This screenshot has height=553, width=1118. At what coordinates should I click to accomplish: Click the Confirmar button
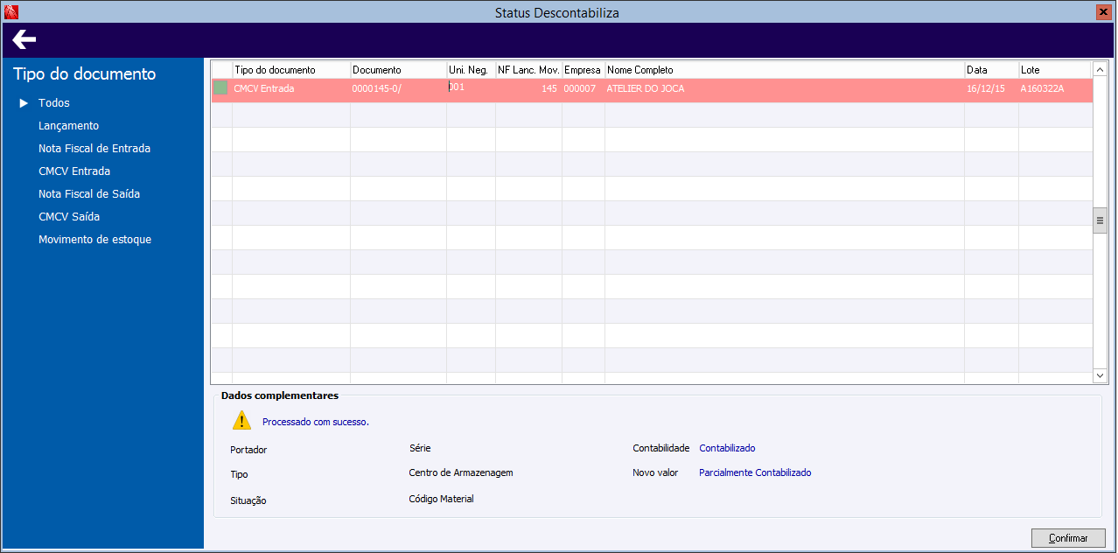[1068, 538]
